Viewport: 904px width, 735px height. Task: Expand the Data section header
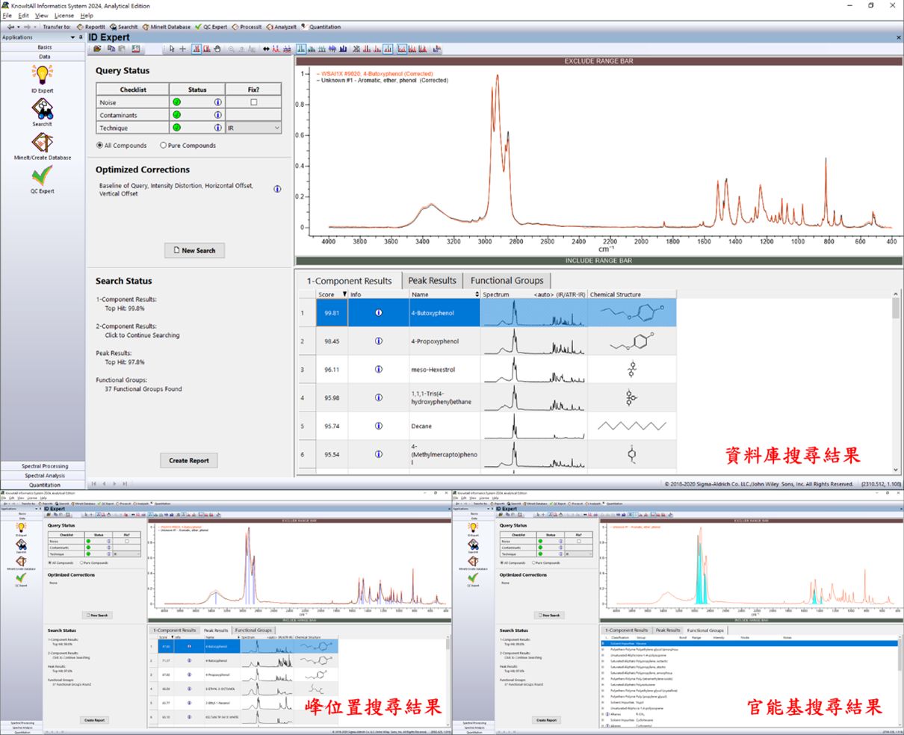click(x=43, y=56)
